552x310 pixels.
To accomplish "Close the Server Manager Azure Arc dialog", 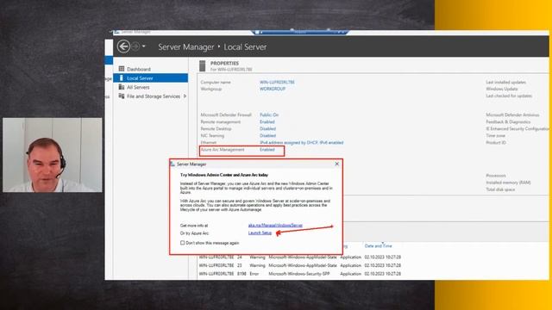I will coord(337,164).
